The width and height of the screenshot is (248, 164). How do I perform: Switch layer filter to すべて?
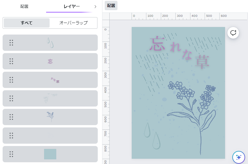tap(27, 23)
